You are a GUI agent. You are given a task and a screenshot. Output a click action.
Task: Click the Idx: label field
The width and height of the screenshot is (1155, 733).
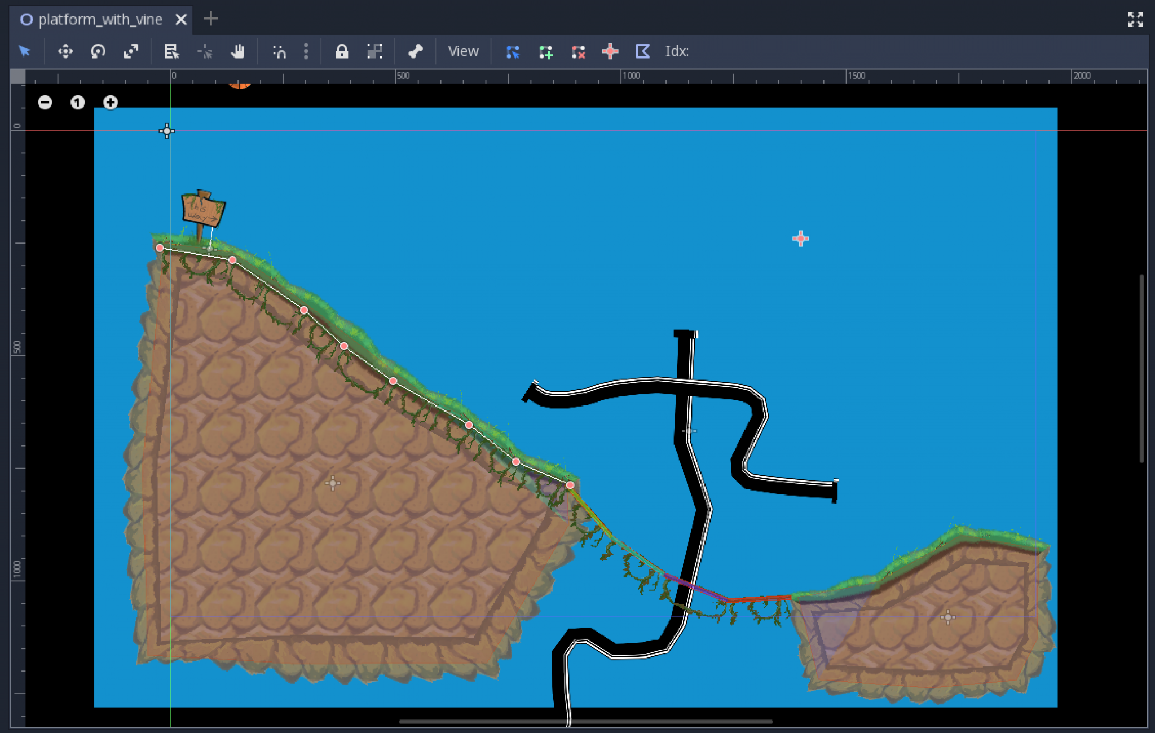677,51
